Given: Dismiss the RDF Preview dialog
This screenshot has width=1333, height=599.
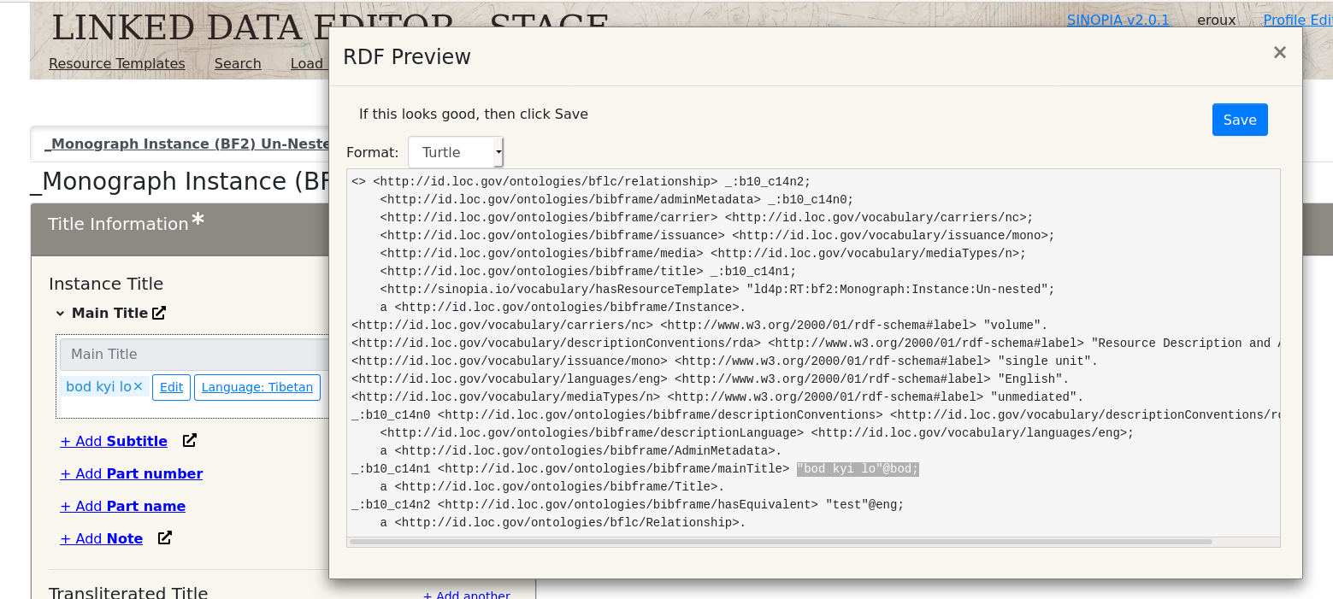Looking at the screenshot, I should 1279,52.
